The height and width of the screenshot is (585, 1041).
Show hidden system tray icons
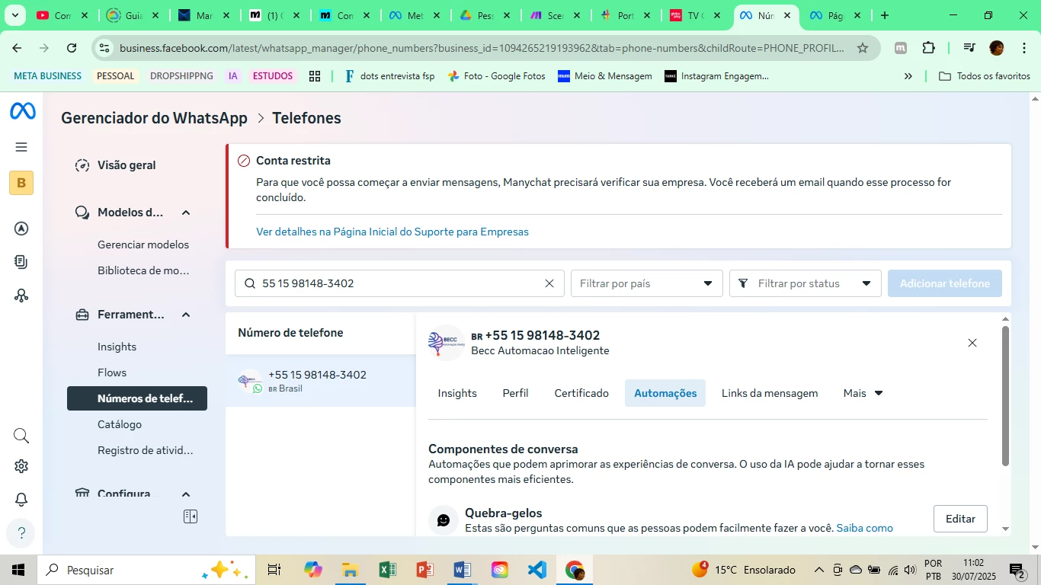coord(818,570)
